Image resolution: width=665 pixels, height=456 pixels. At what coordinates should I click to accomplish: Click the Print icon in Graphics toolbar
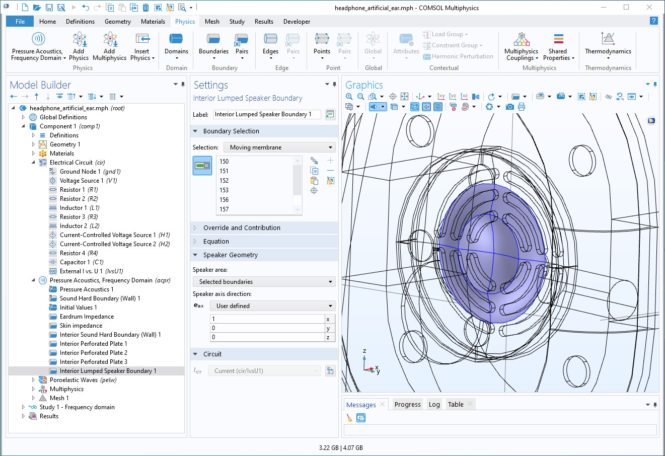coord(522,107)
